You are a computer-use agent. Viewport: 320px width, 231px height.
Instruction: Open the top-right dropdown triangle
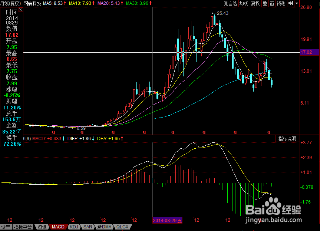coord(297,3)
